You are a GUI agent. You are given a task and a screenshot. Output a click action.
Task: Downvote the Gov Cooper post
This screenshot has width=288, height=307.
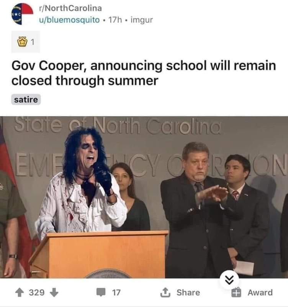pos(54,292)
